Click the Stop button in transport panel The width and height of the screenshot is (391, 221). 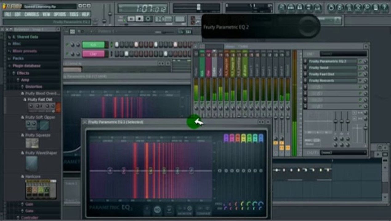(x=139, y=19)
